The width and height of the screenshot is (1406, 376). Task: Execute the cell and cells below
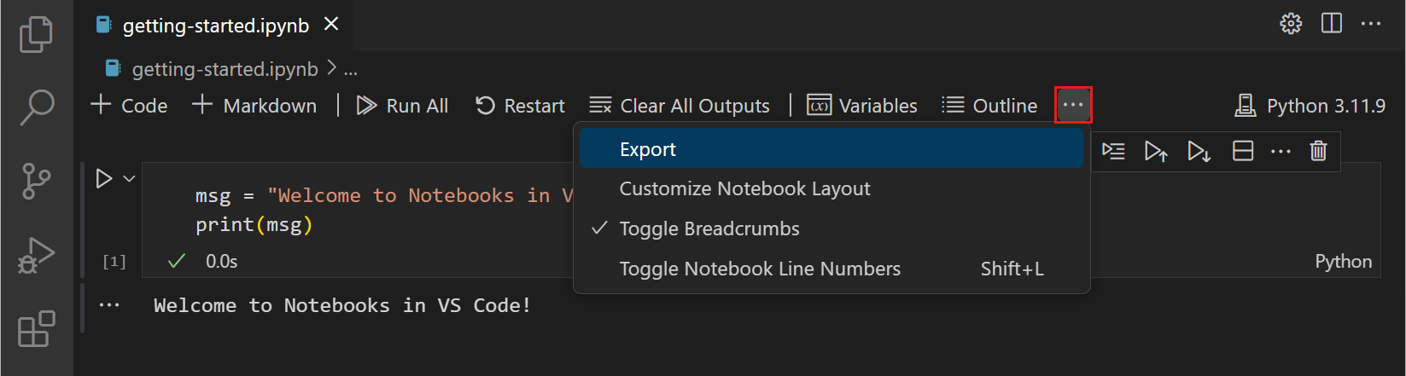(1199, 152)
